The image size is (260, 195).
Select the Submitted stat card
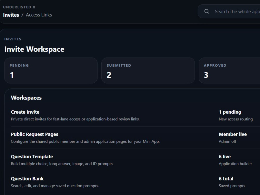click(148, 70)
